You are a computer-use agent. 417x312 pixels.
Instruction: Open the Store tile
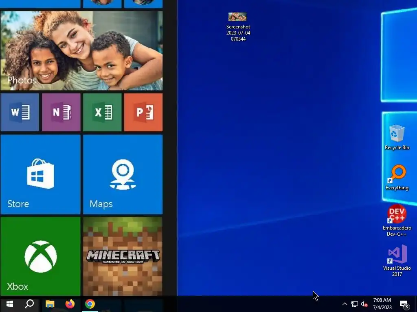40,174
